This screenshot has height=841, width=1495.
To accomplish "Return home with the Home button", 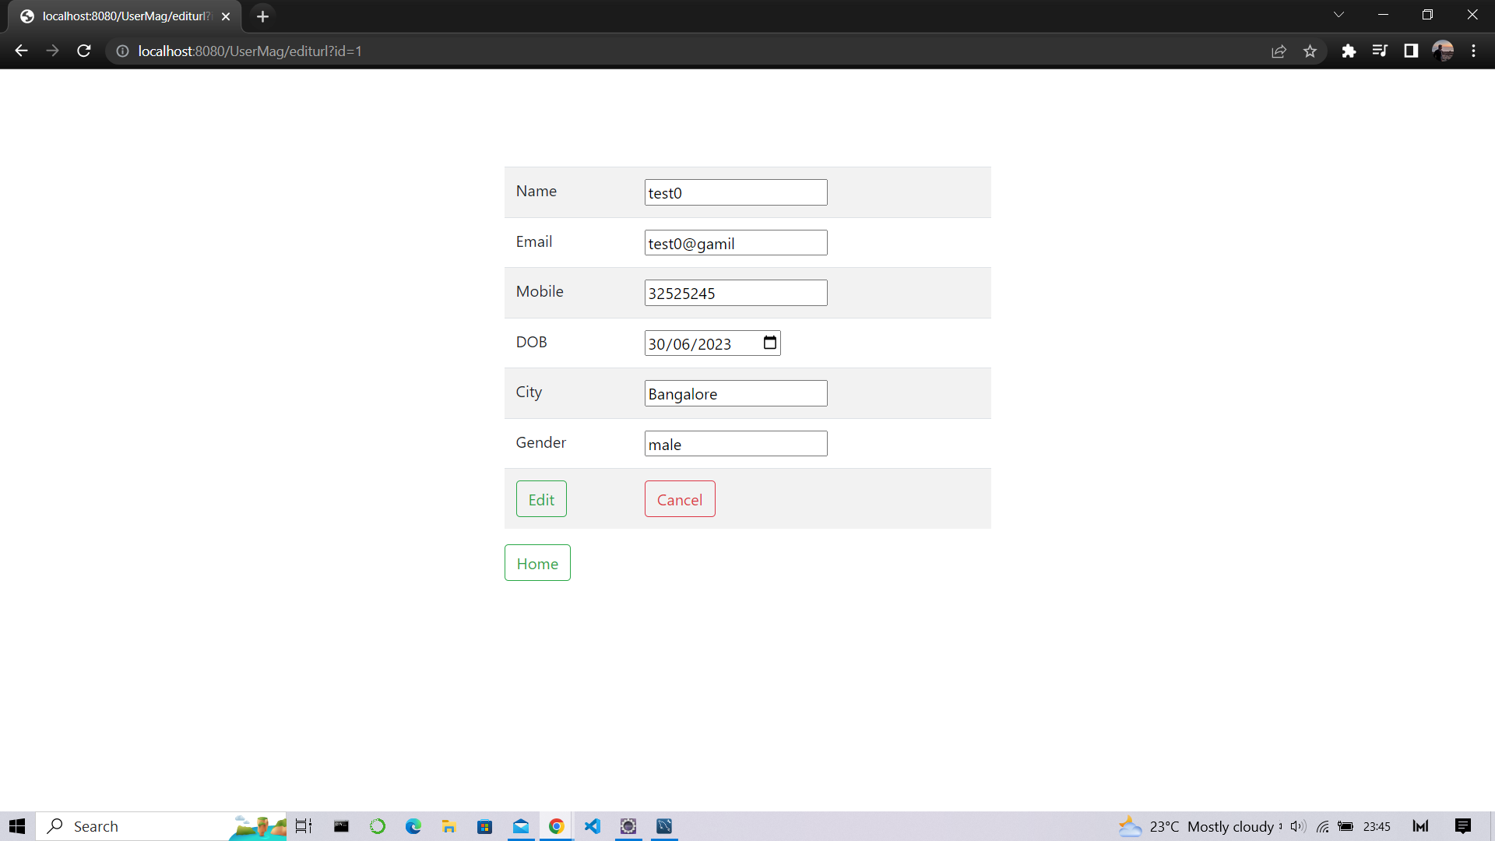I will pos(537,562).
